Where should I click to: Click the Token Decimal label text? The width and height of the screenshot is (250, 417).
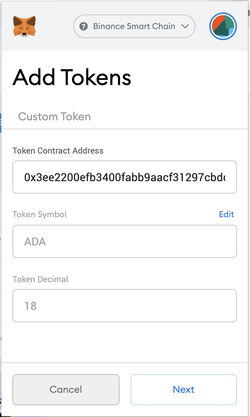click(x=40, y=279)
